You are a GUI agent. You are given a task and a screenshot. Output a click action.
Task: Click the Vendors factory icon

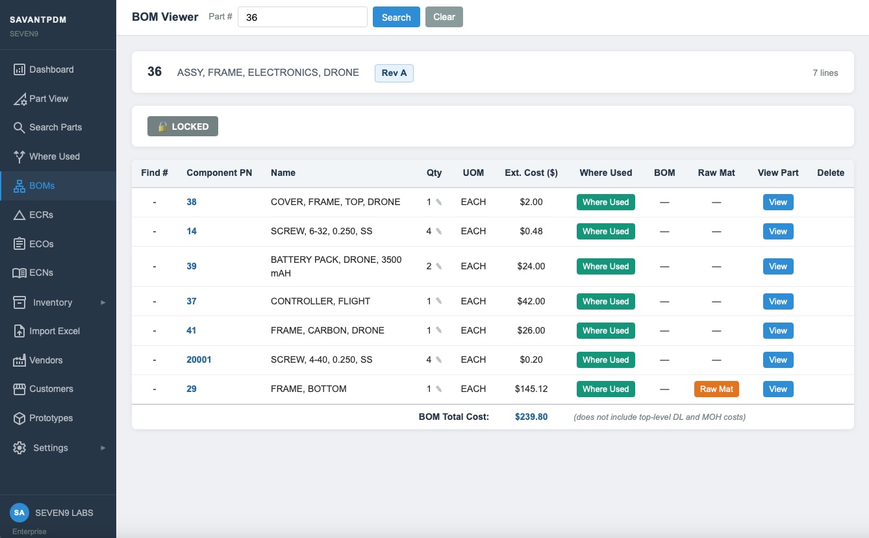point(19,360)
